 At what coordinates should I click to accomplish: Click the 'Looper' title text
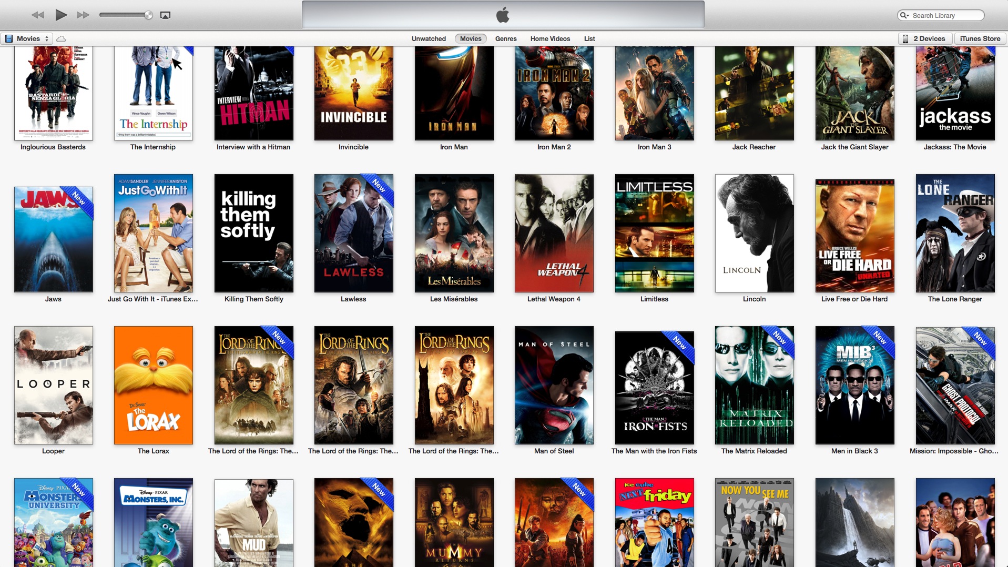click(x=53, y=451)
